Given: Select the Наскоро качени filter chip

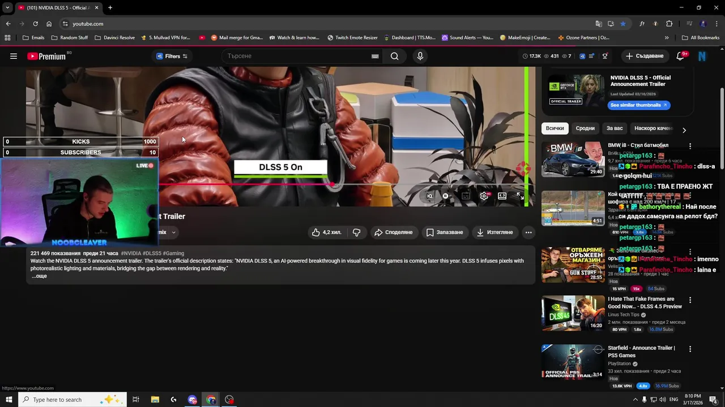Looking at the screenshot, I should click(653, 128).
